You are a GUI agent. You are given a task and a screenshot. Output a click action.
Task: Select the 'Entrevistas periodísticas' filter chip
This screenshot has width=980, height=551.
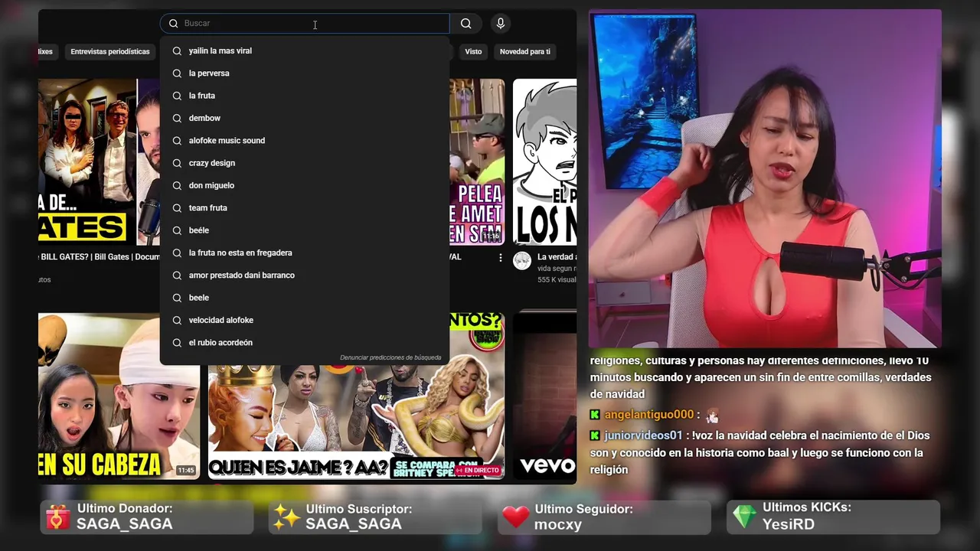tap(110, 51)
